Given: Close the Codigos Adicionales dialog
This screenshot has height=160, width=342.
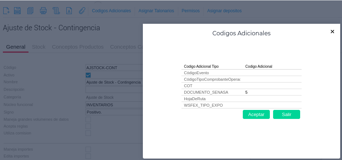Looking at the screenshot, I should coord(332,32).
